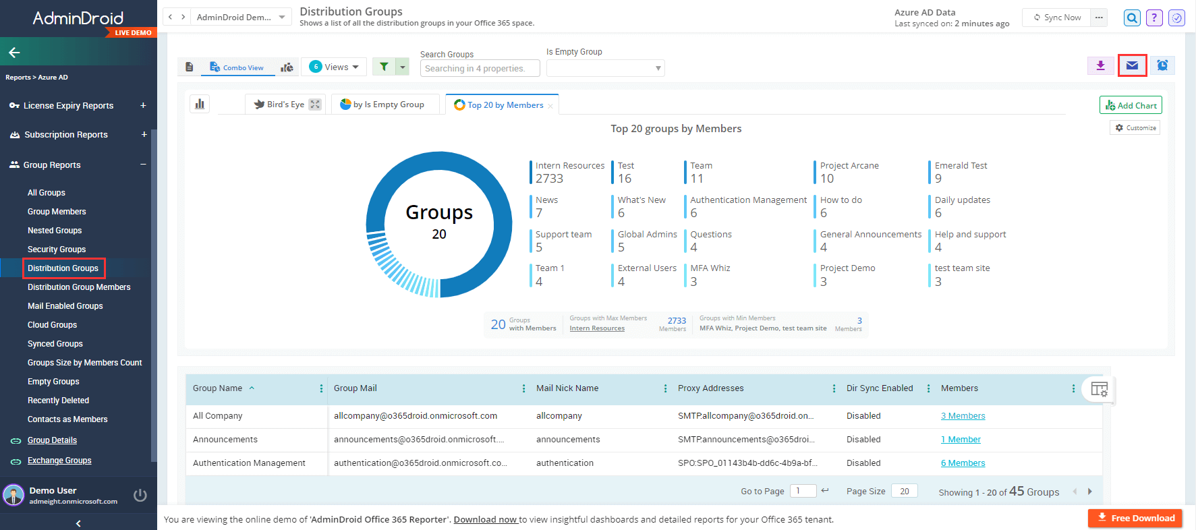This screenshot has height=530, width=1196.
Task: Click the go-to-page enter arrow icon
Action: coord(825,491)
